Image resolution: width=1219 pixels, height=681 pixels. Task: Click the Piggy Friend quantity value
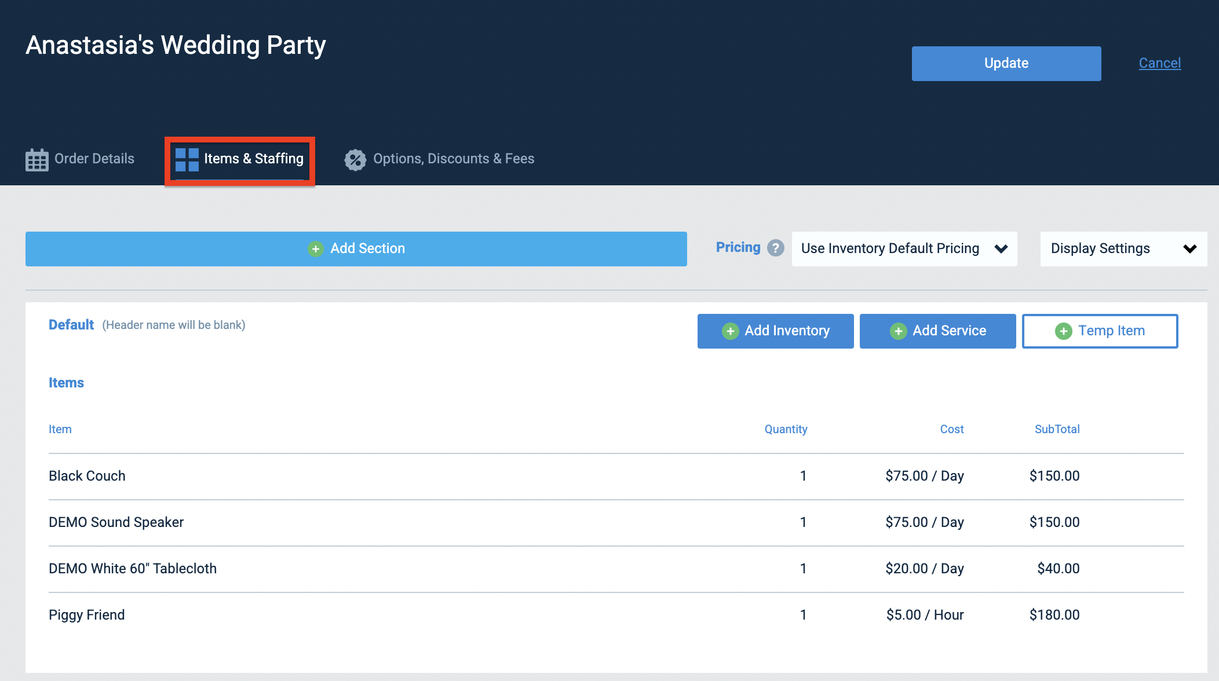(x=803, y=615)
